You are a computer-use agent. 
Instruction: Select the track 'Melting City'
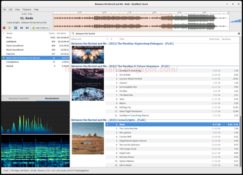pyautogui.click(x=172, y=107)
